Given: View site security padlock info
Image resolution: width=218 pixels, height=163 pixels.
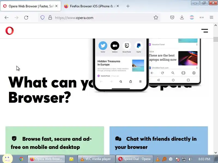Looking at the screenshot, I should [50, 18].
